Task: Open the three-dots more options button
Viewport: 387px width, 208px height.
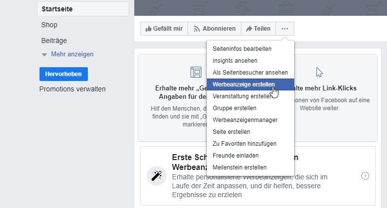Action: (x=285, y=29)
